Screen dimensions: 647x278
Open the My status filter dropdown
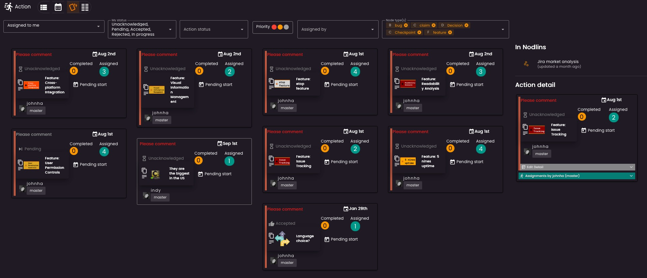(x=142, y=29)
